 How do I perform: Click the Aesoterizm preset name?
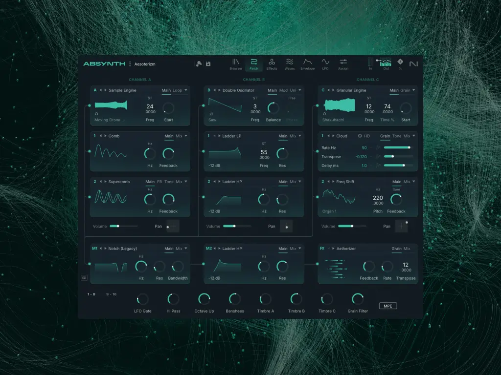(145, 64)
